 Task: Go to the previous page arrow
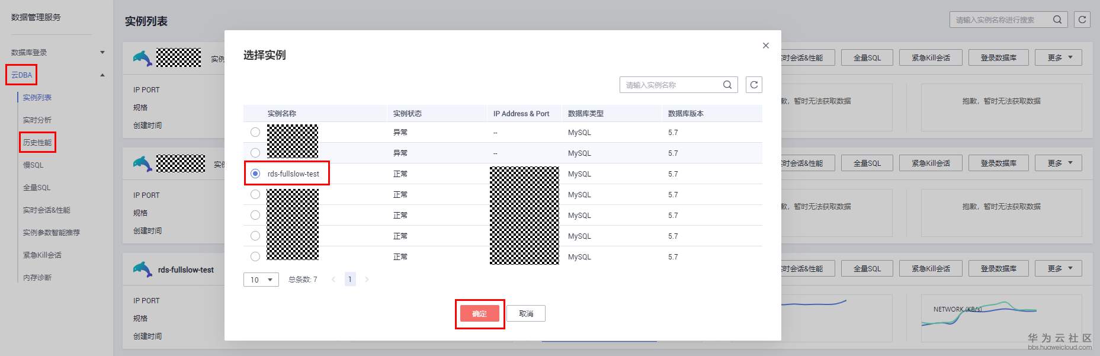[x=333, y=280]
